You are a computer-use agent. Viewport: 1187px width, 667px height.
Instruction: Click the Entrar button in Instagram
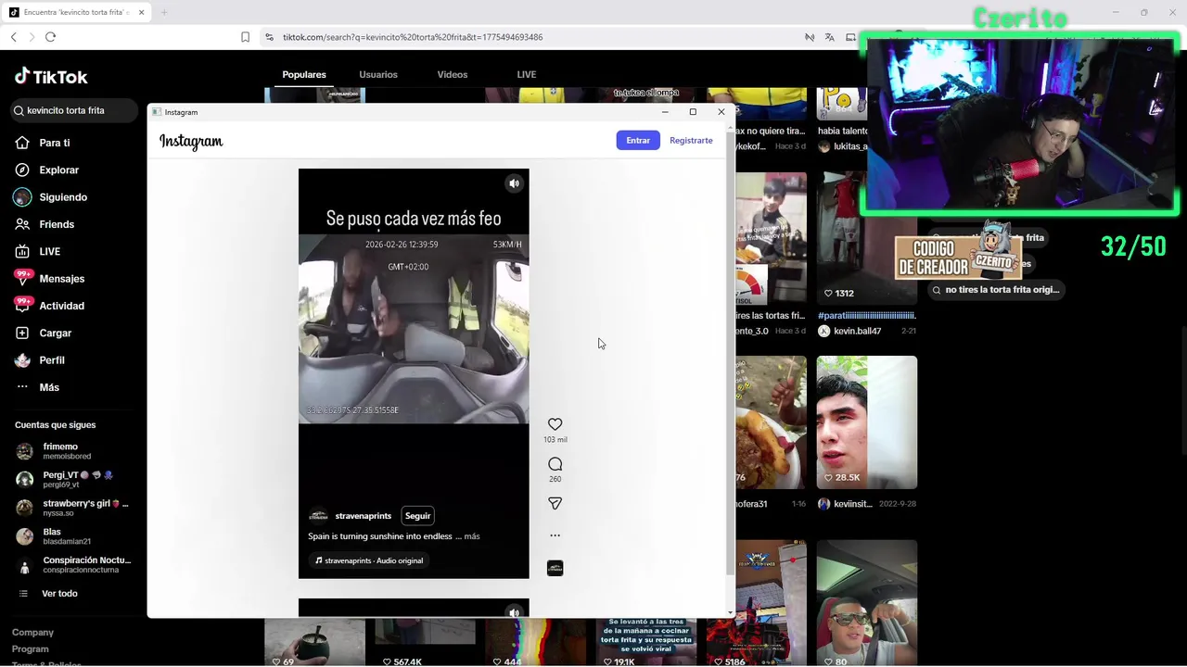coord(638,140)
